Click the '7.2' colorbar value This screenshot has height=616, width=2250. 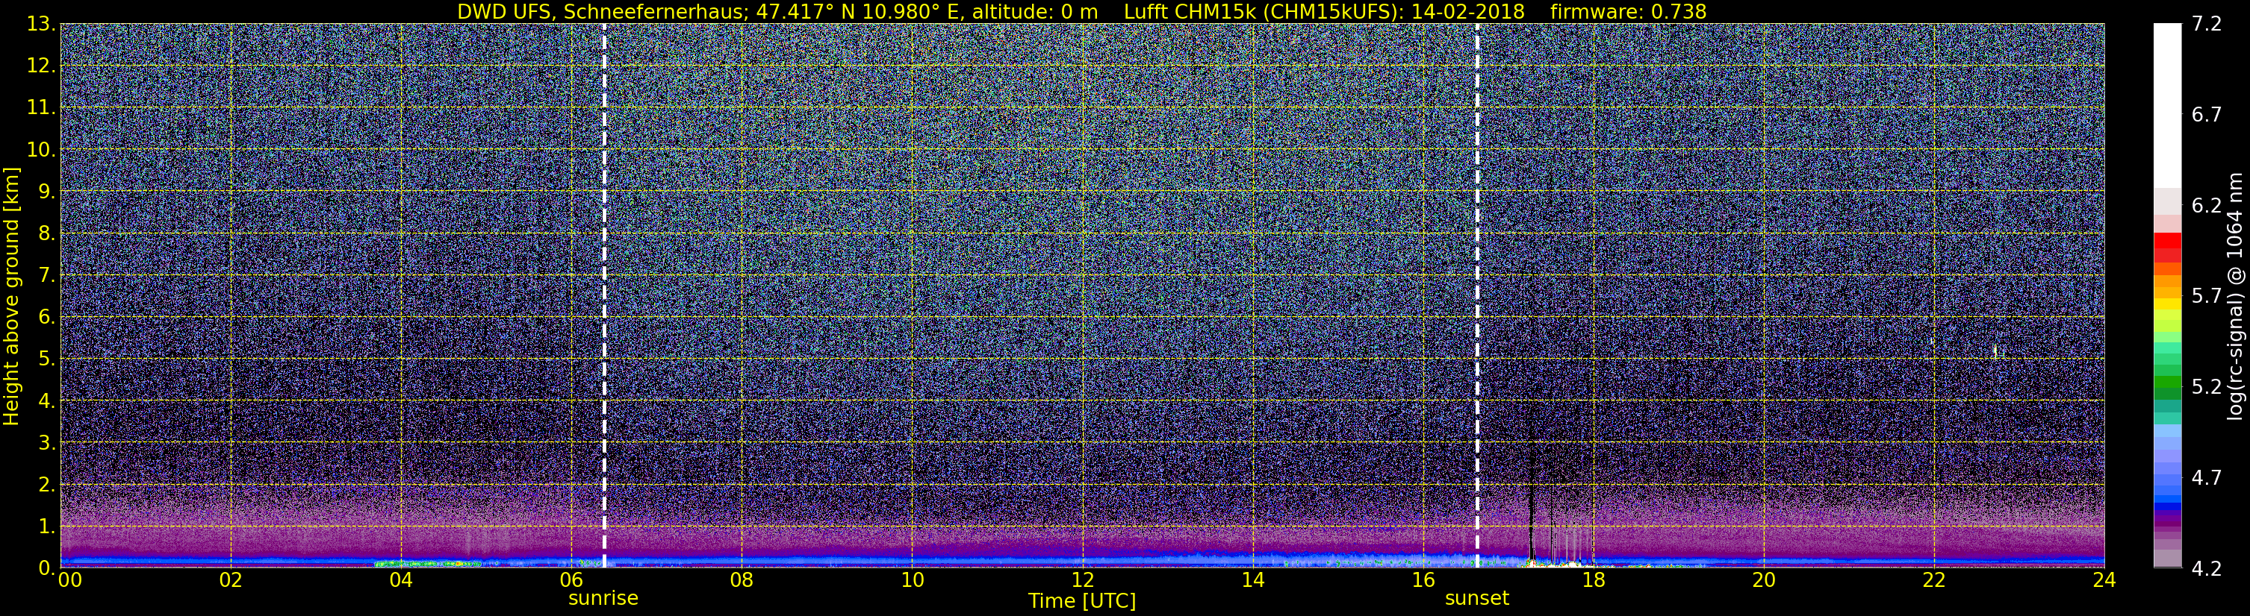pos(2207,25)
